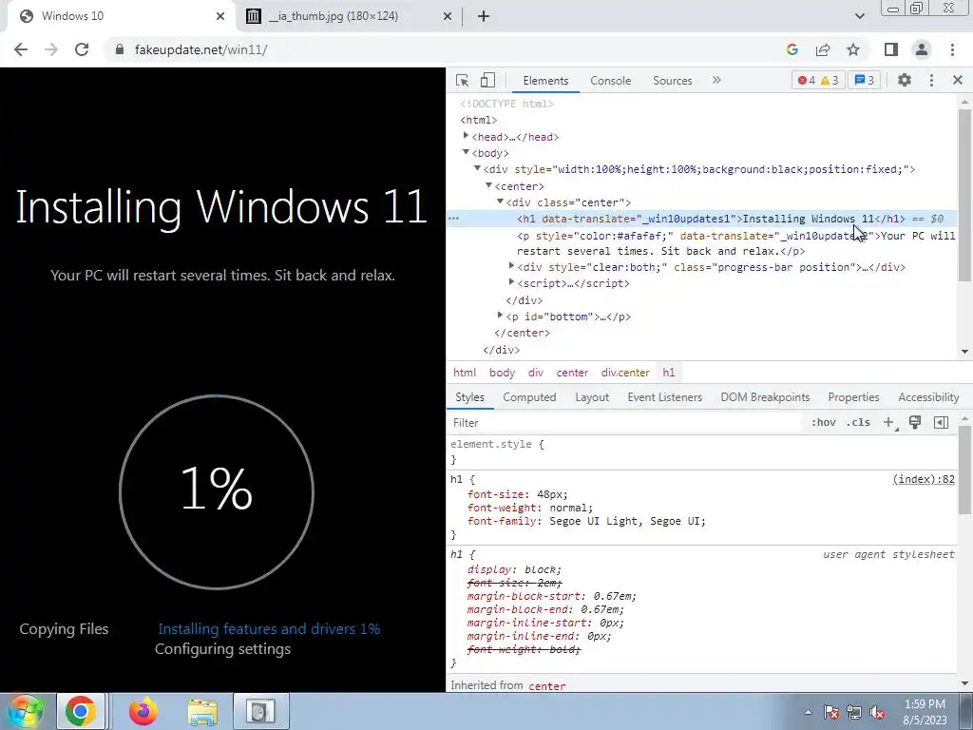Select the Elements tab

pos(545,81)
